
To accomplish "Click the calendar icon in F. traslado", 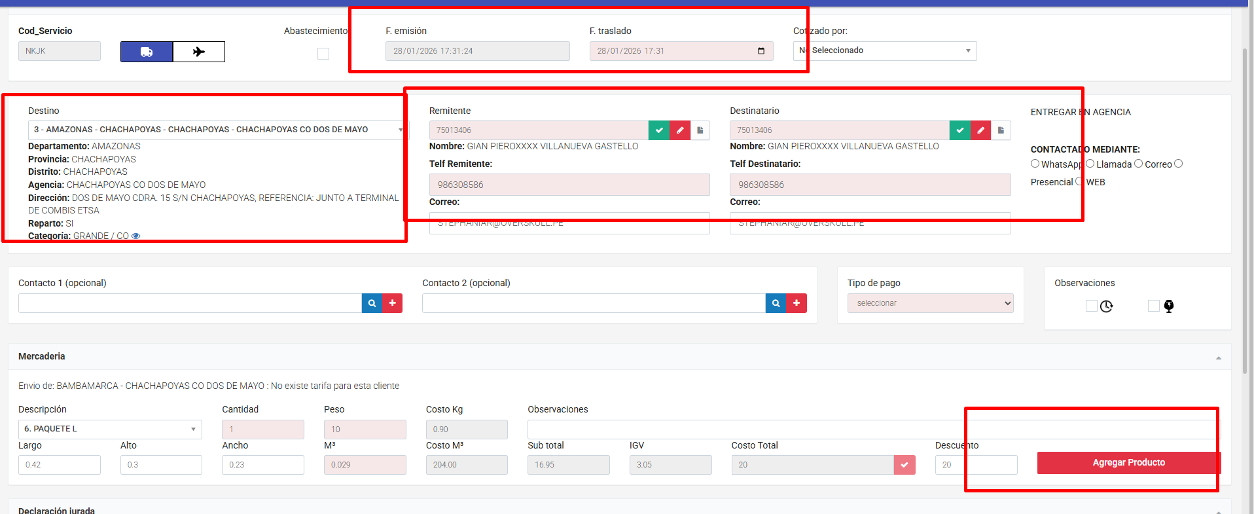I will click(x=761, y=51).
